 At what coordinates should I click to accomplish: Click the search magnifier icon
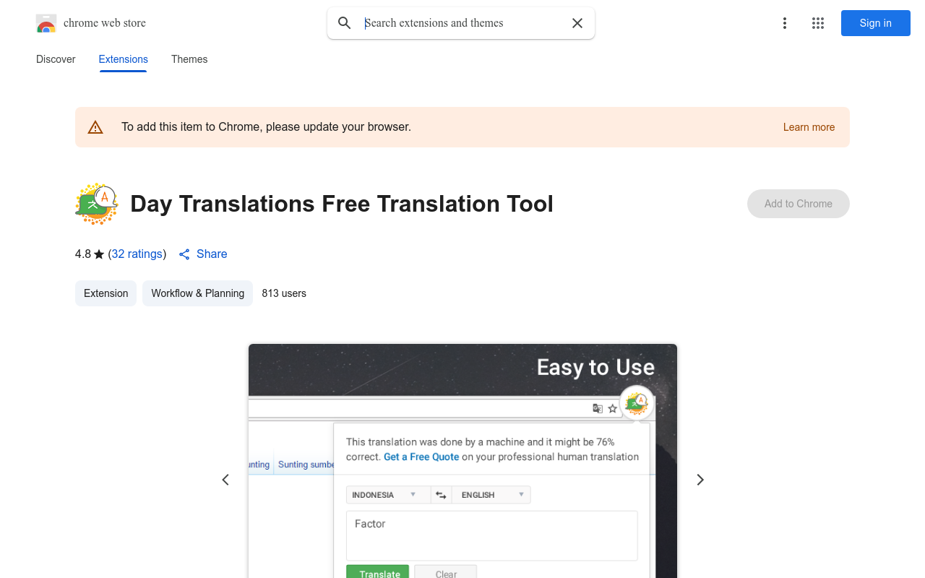(x=345, y=23)
